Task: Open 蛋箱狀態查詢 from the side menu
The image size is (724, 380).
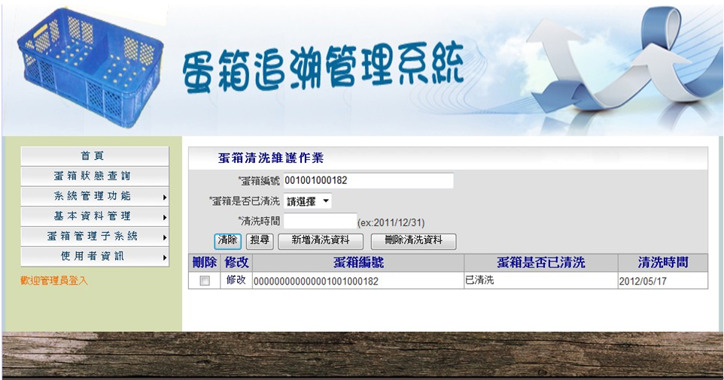Action: [93, 176]
